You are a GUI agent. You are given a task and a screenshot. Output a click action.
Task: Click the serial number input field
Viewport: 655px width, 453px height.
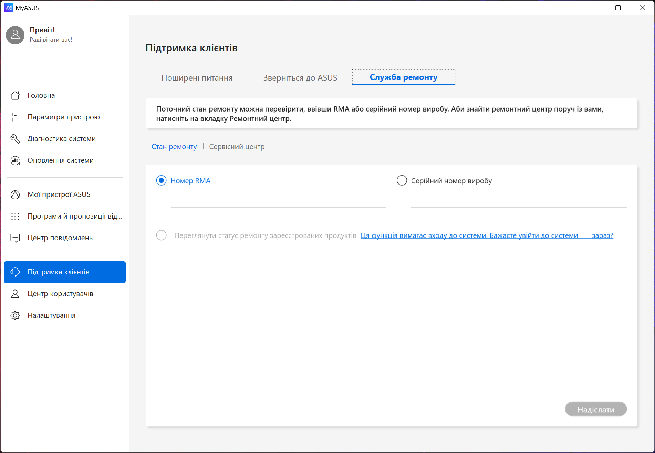point(519,200)
